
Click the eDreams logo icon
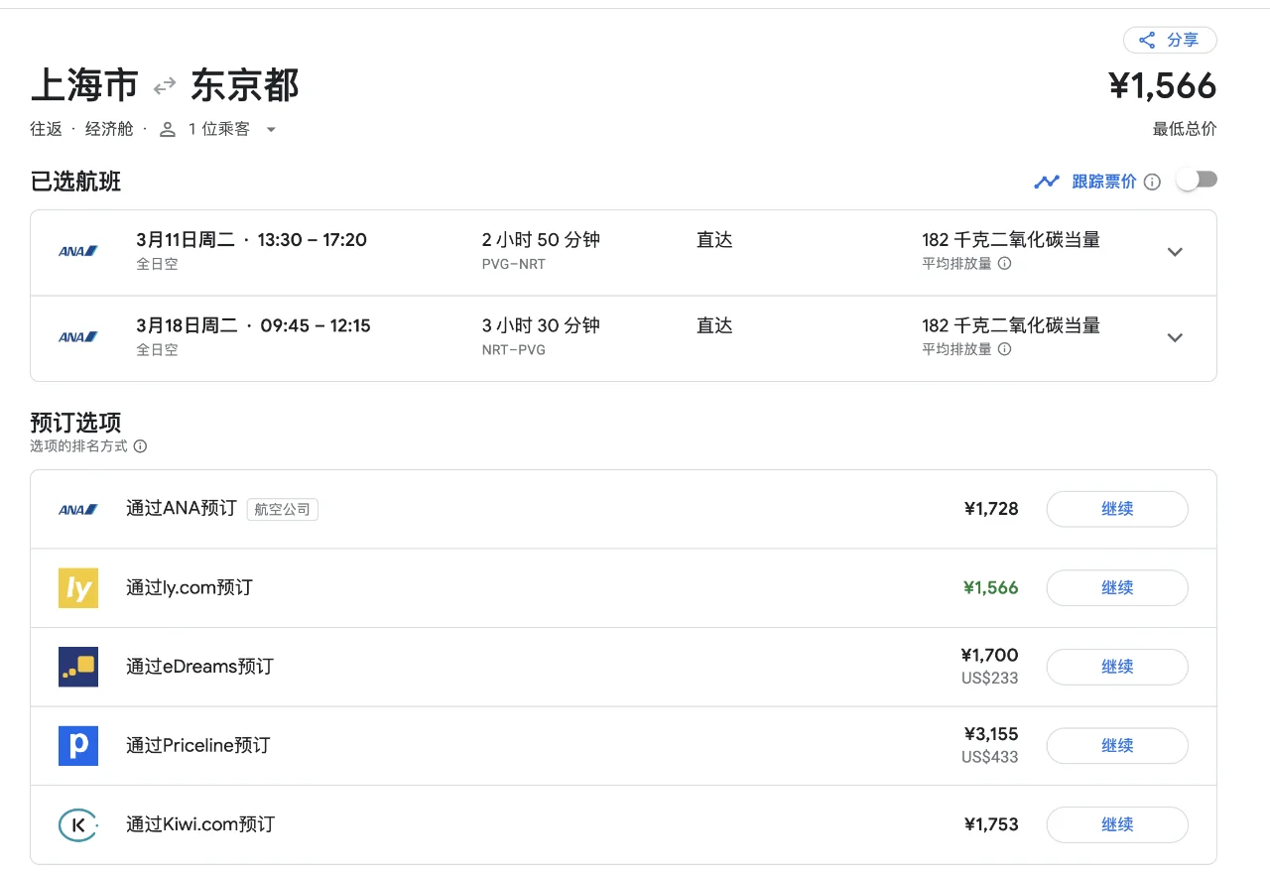(78, 667)
